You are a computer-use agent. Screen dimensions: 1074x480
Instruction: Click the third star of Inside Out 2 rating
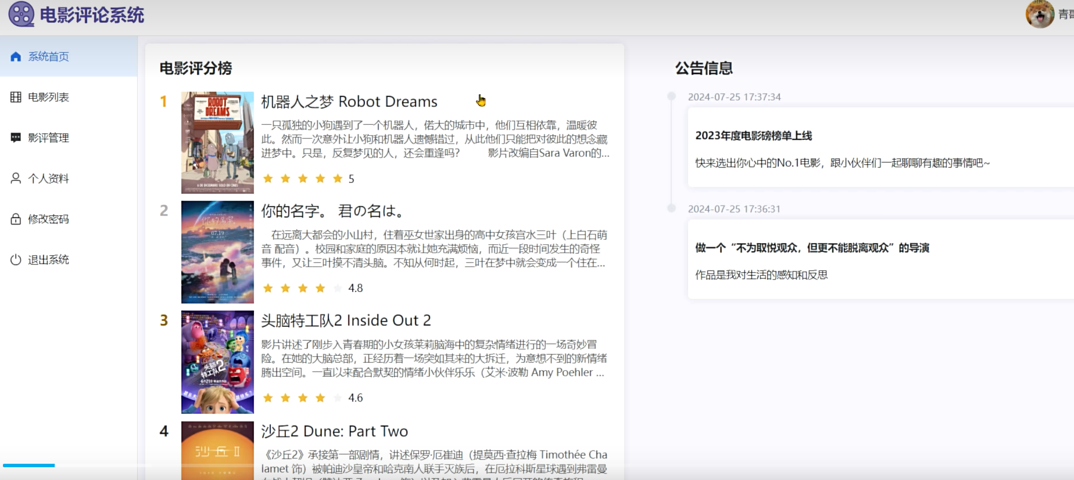[303, 398]
